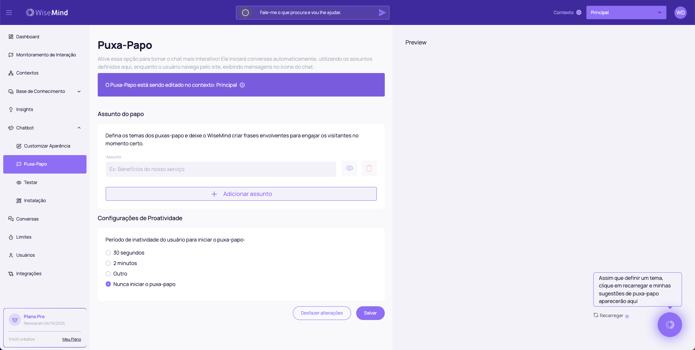Choose the Outro radio option
The image size is (695, 350).
coord(108,274)
